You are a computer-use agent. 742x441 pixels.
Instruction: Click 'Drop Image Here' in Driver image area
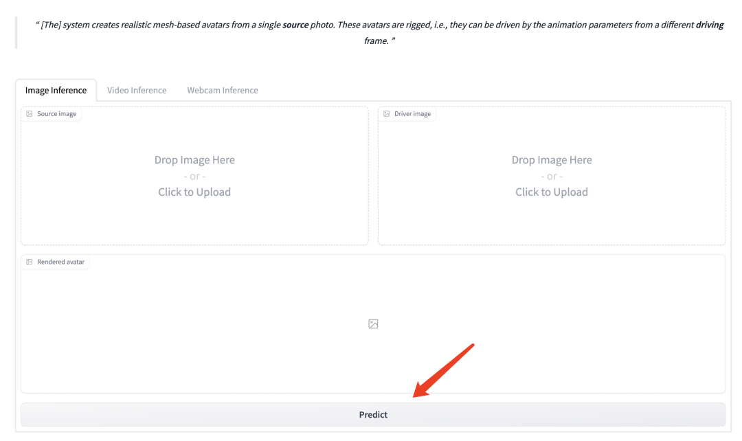(x=552, y=160)
